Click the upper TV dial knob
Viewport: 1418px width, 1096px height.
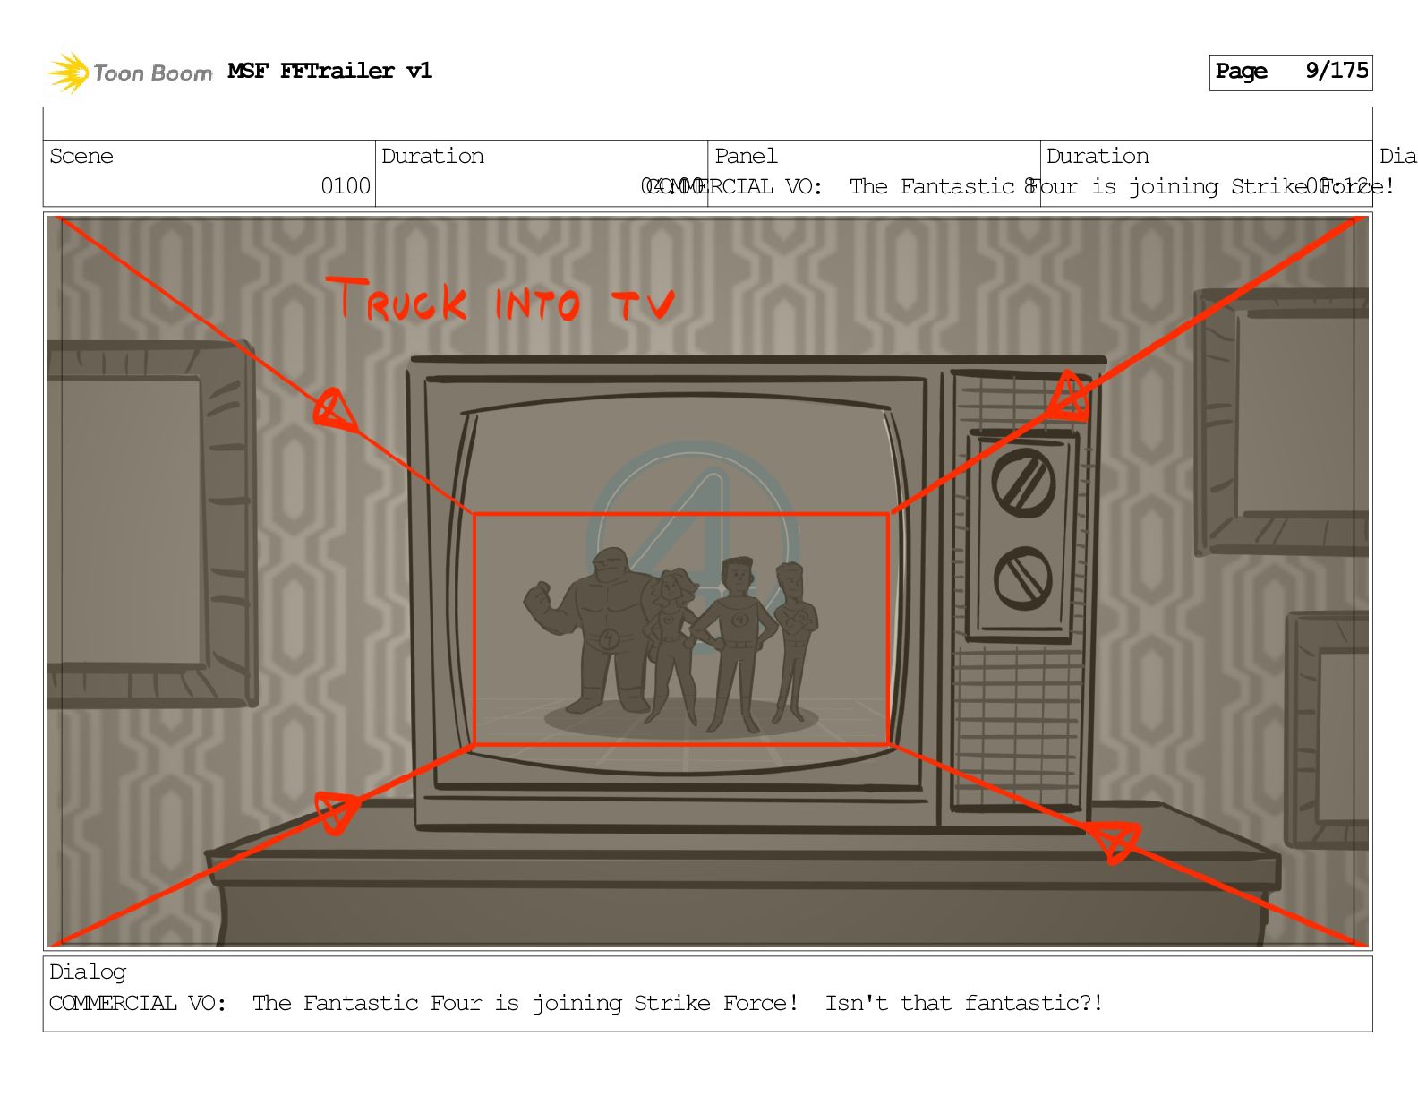point(1023,483)
